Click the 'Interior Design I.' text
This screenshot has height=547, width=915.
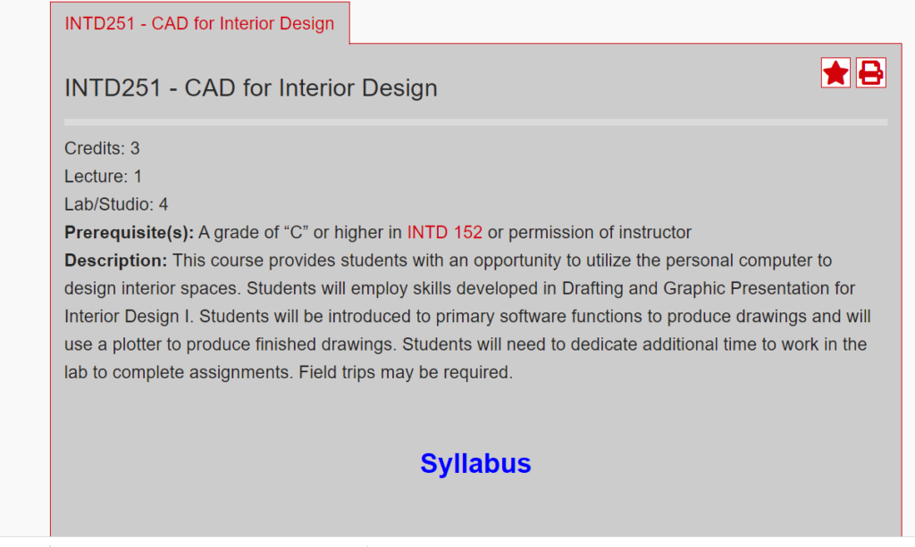tap(129, 316)
